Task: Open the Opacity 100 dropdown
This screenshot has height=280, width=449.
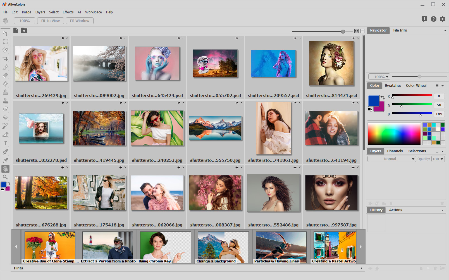Action: coord(438,159)
